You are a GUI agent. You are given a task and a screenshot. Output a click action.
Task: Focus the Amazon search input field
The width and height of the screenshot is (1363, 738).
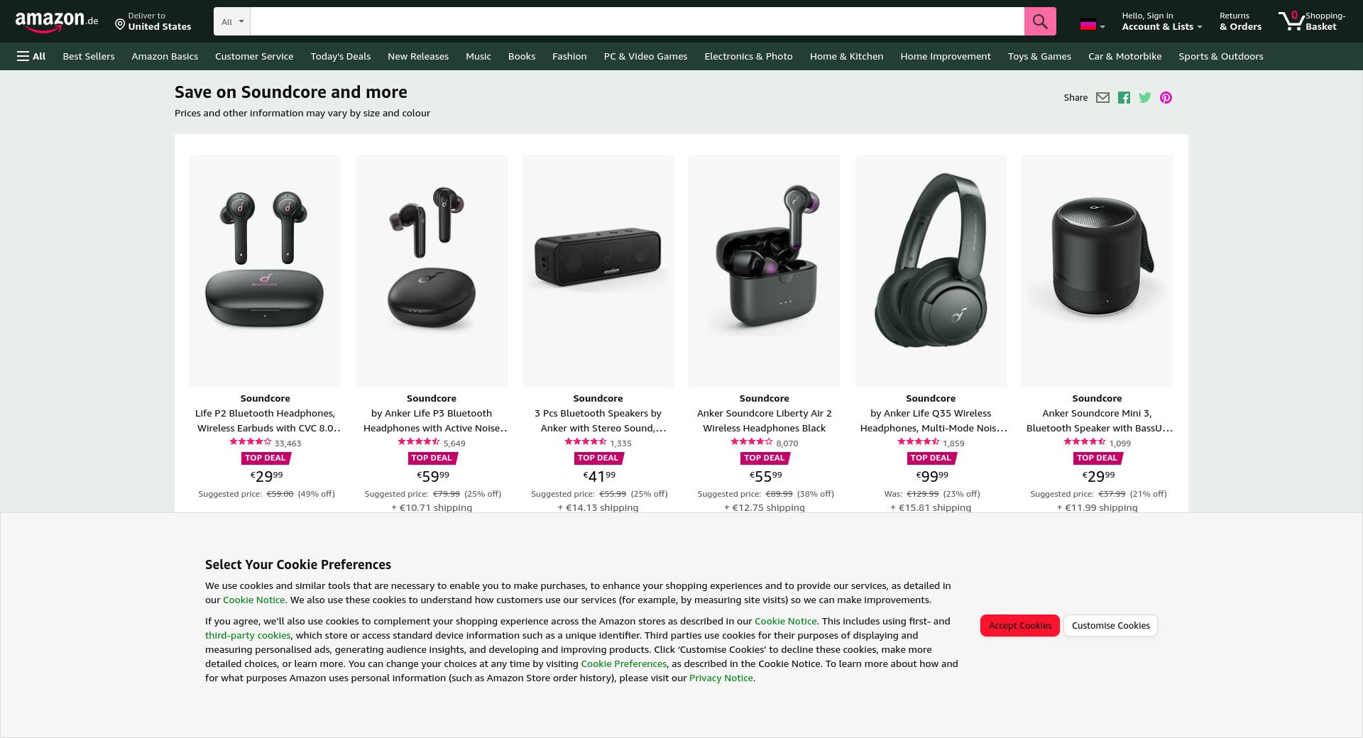[x=637, y=21]
